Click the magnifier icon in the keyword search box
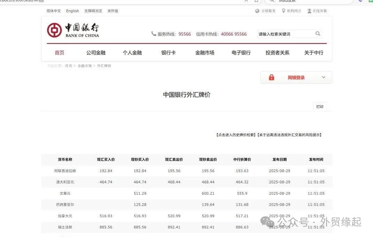The width and height of the screenshot is (373, 237). pos(317,34)
